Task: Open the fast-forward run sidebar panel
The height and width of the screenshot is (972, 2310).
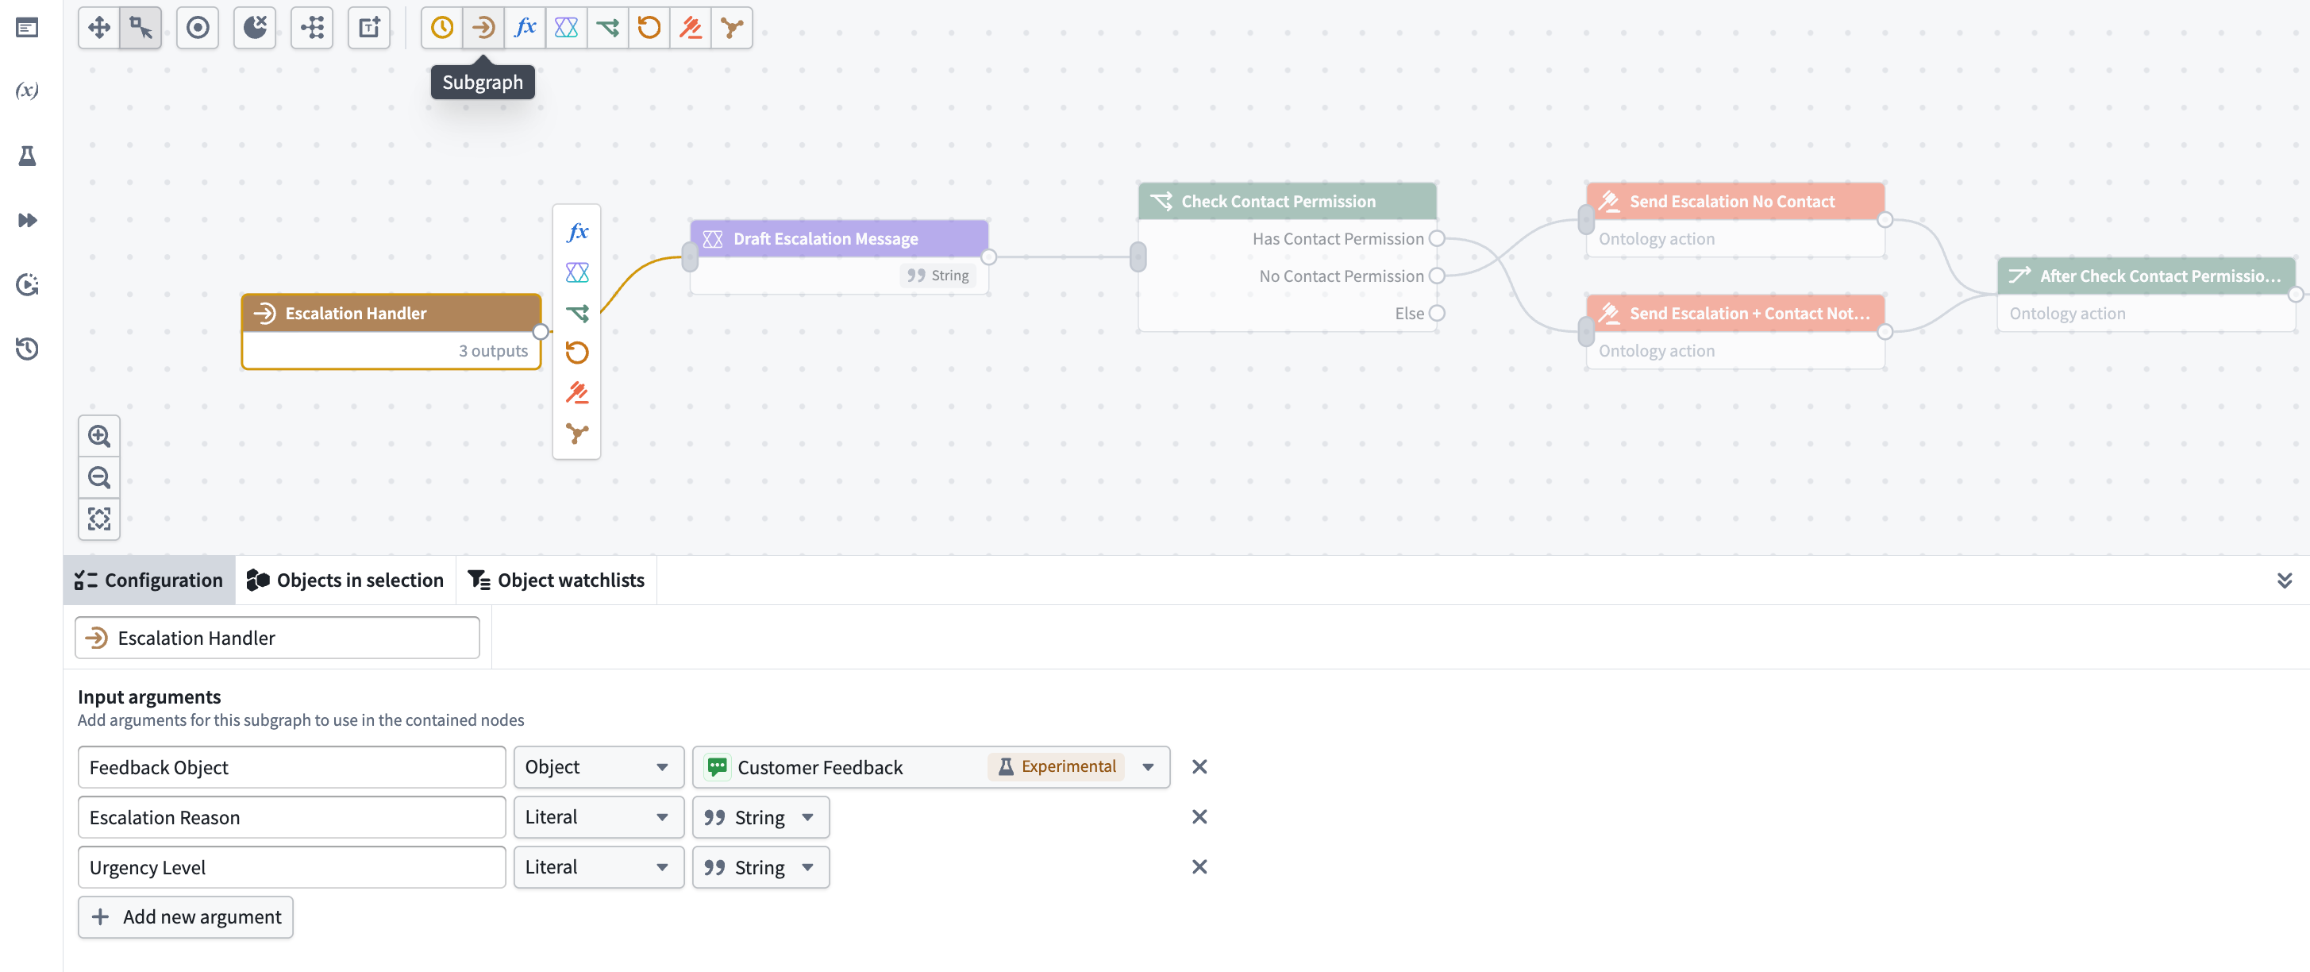Action: point(28,221)
